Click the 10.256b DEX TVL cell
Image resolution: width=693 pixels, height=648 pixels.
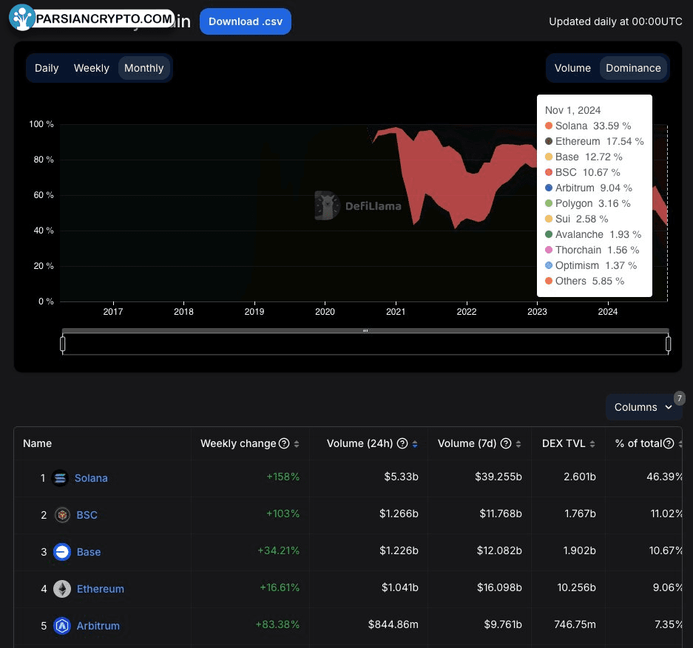(576, 587)
